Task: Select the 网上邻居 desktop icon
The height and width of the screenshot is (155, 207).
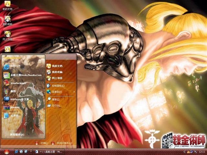Action: pos(7,36)
